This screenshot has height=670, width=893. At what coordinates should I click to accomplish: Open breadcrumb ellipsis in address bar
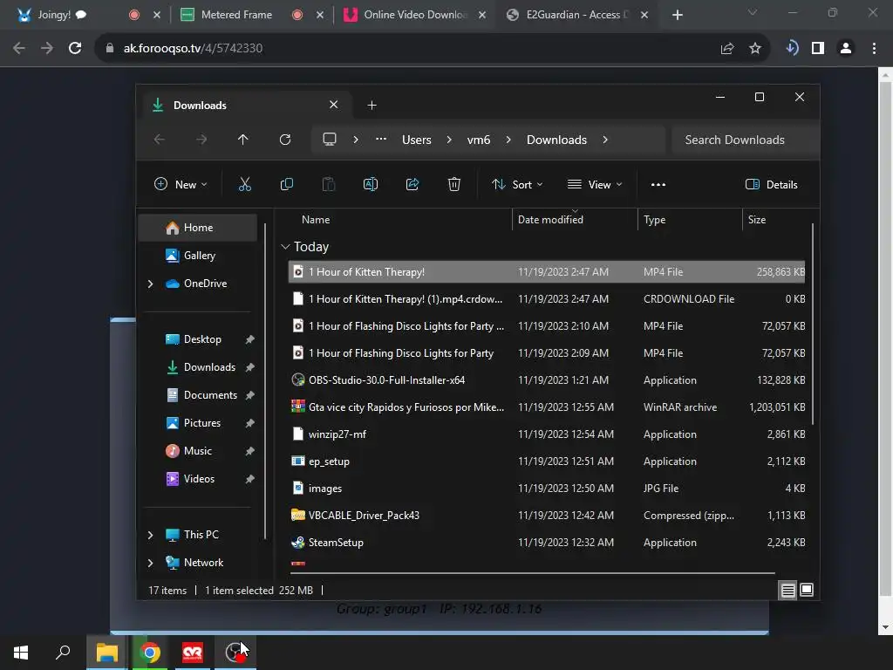[381, 140]
